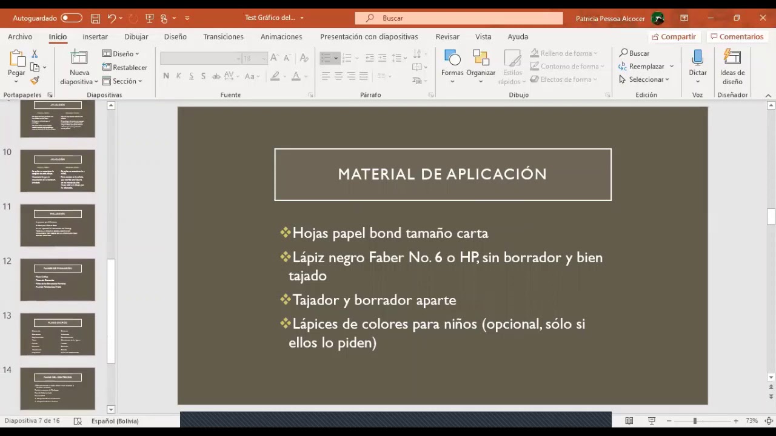Expand the Nueva diapositiva dropdown arrow
This screenshot has width=776, height=436.
point(96,82)
